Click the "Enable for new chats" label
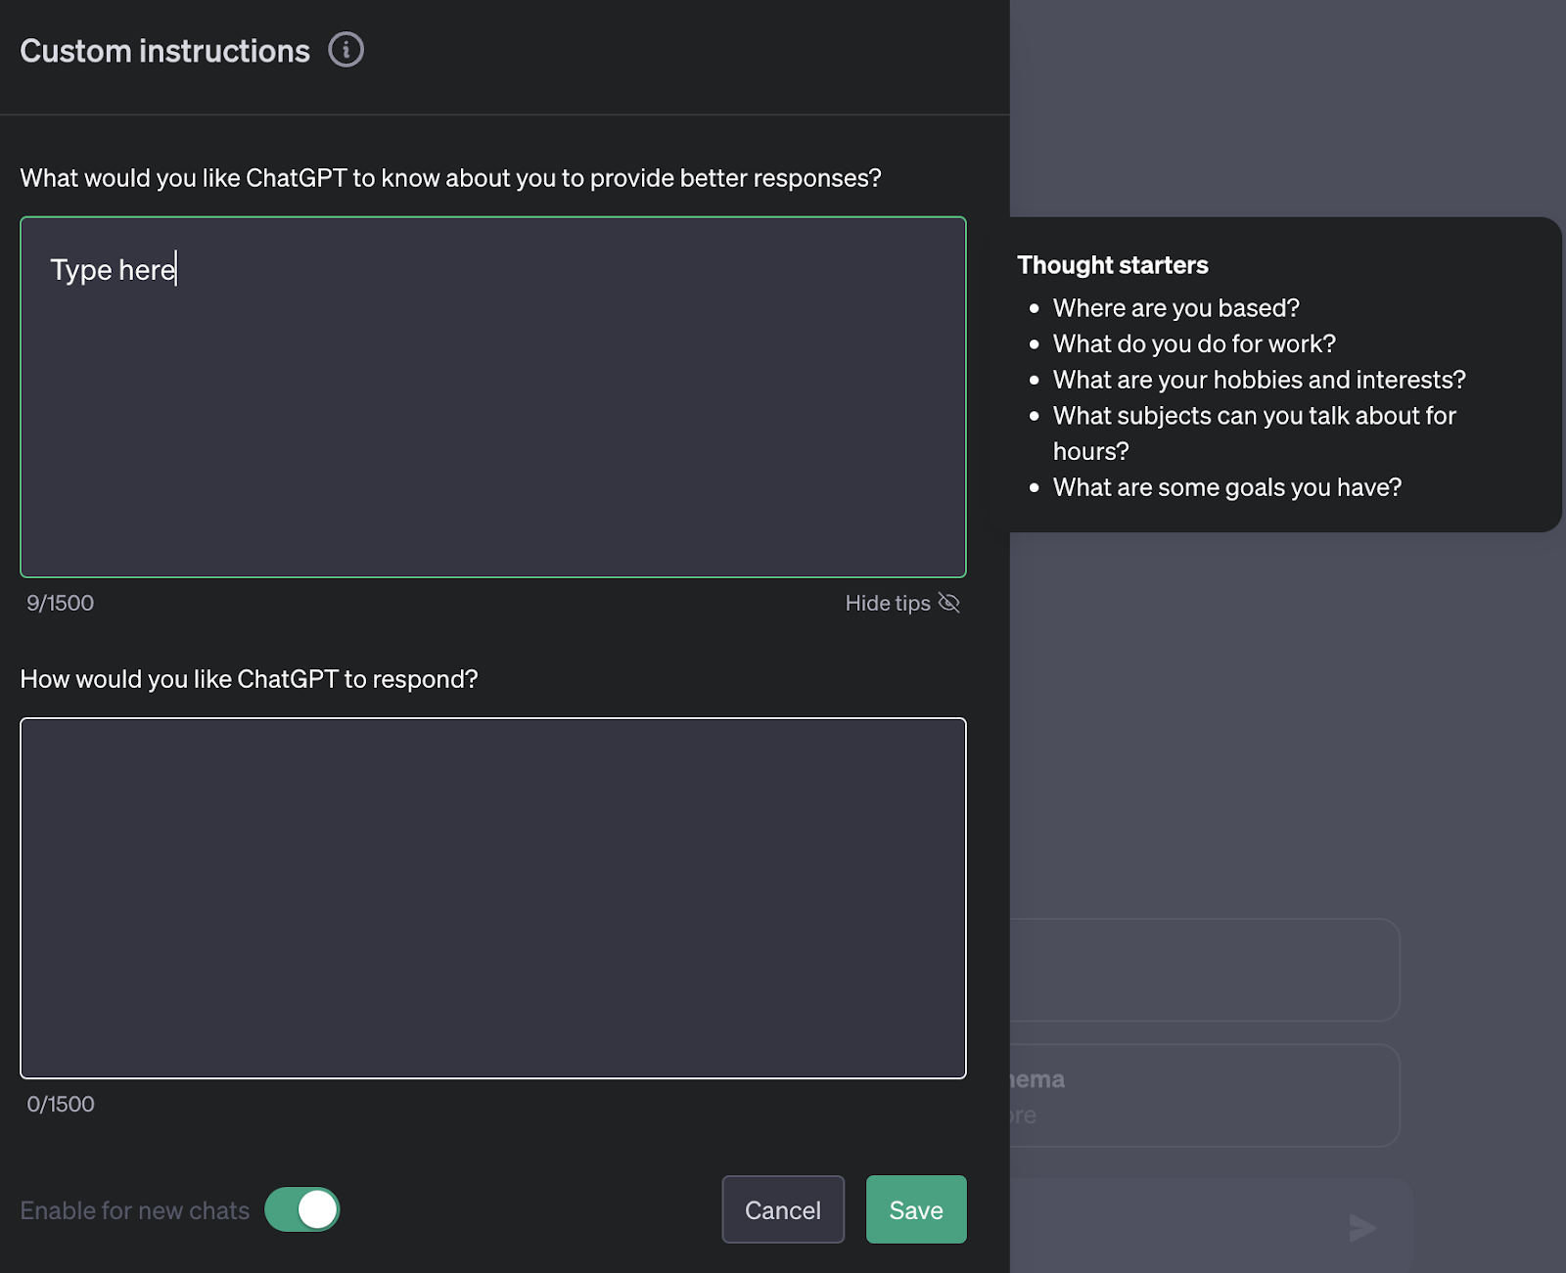The image size is (1566, 1273). coord(135,1210)
